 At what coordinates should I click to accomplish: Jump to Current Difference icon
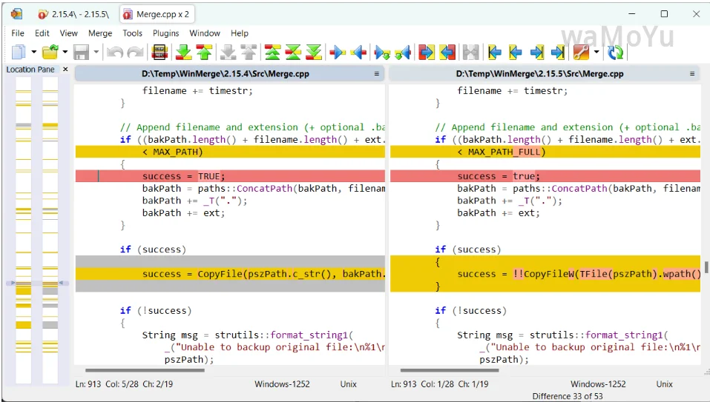tap(293, 53)
